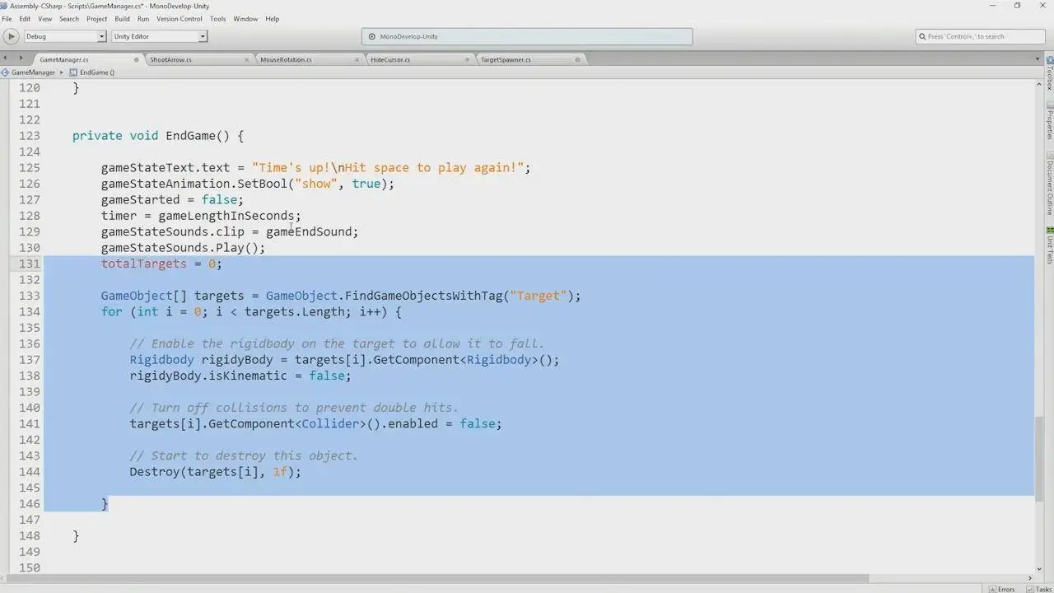Open the Debug configuration dropdown
The image size is (1054, 593).
coord(65,36)
